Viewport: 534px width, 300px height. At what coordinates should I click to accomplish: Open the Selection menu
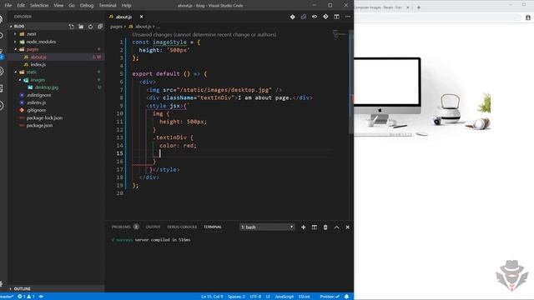(39, 6)
